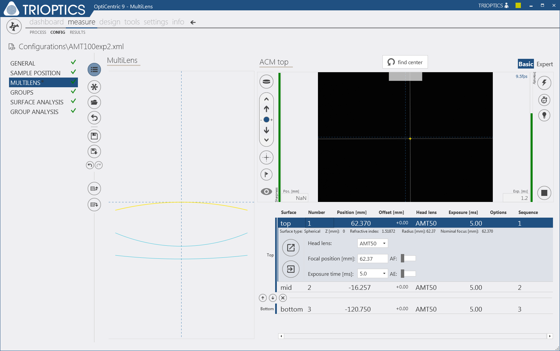
Task: Click the open external window icon
Action: click(291, 248)
